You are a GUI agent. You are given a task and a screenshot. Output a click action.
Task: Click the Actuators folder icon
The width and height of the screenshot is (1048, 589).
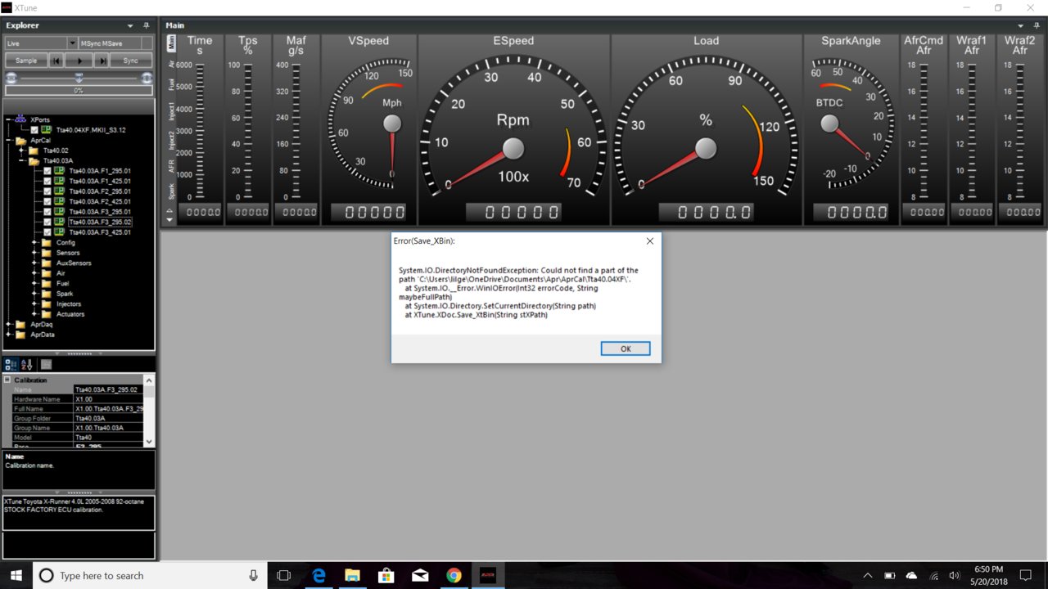tap(47, 314)
